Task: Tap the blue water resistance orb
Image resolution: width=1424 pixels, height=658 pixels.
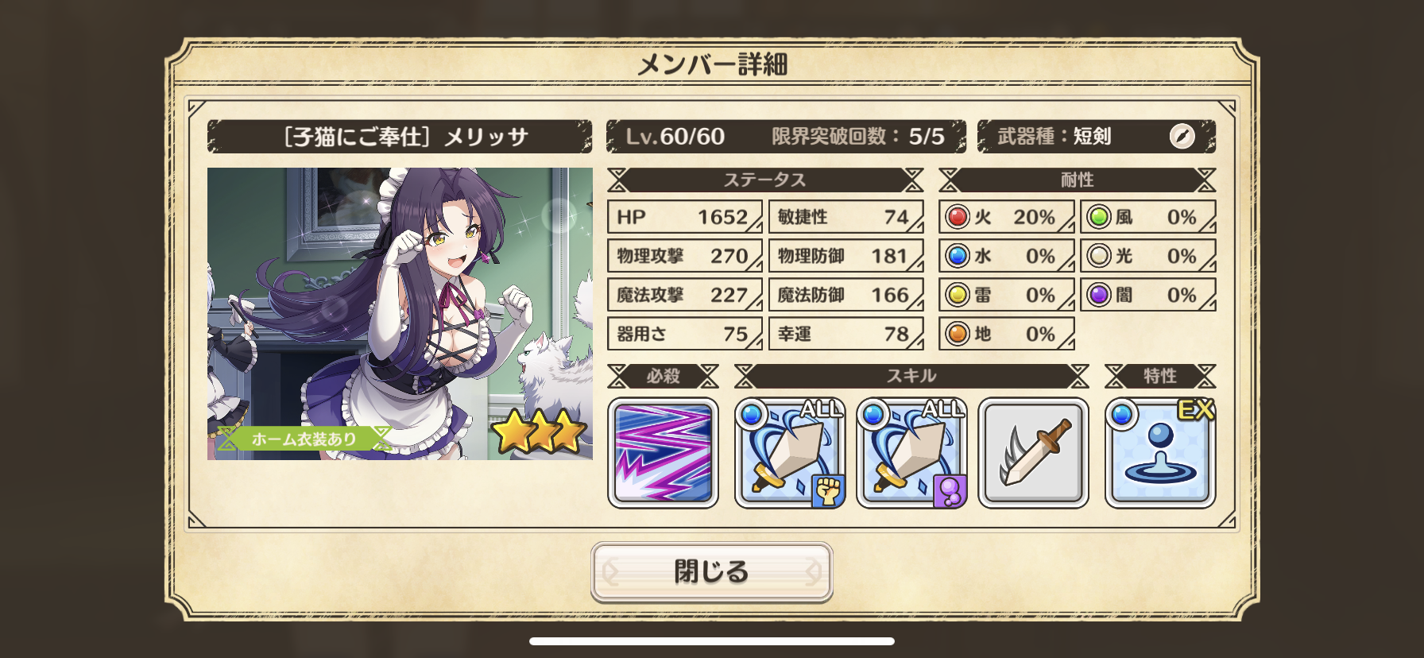Action: 958,256
